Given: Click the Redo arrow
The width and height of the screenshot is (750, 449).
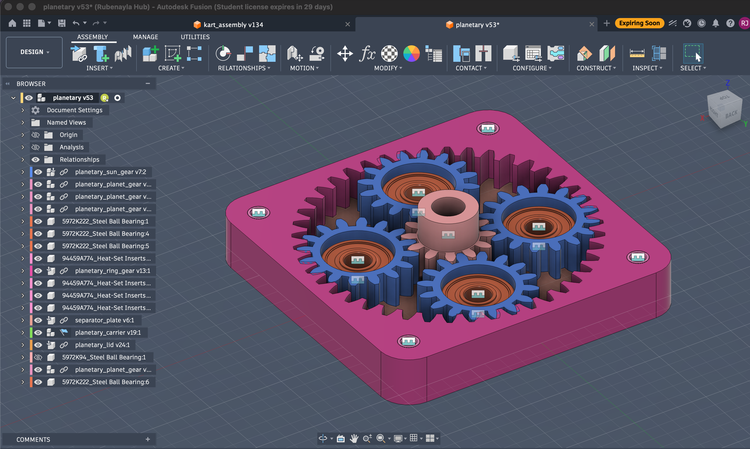Looking at the screenshot, I should (x=96, y=23).
